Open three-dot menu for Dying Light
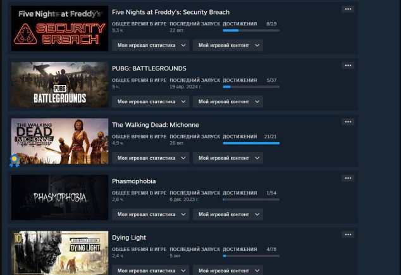The image size is (401, 275). [348, 234]
